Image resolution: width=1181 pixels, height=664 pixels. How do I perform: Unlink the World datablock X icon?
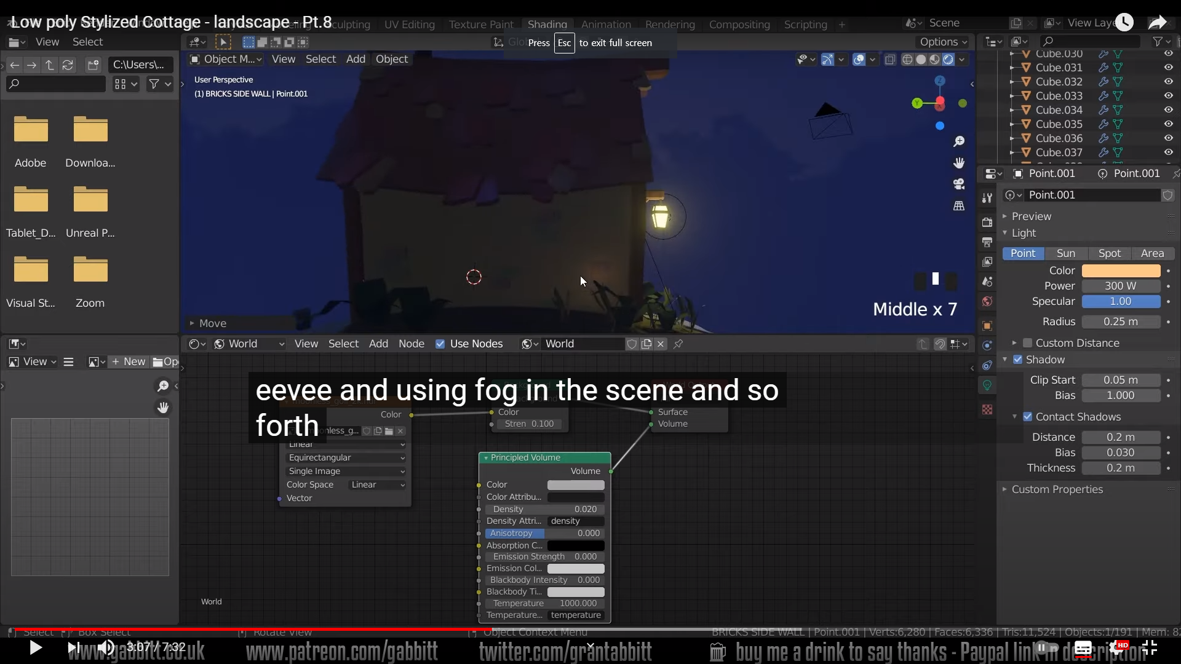[x=661, y=344]
